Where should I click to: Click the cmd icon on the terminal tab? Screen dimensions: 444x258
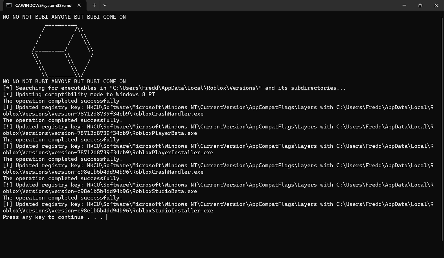point(9,5)
